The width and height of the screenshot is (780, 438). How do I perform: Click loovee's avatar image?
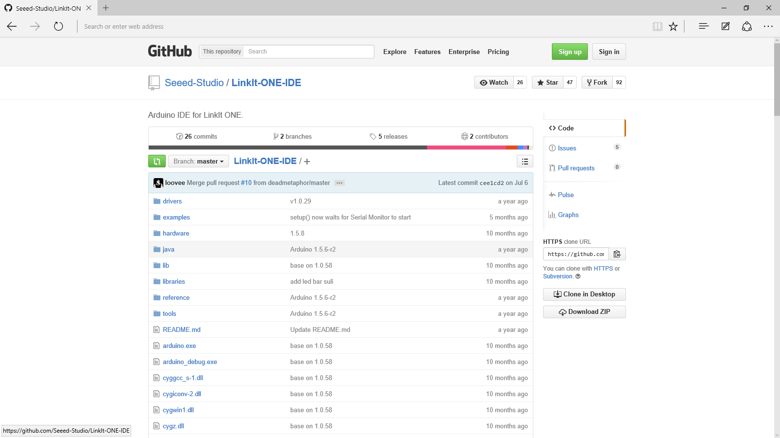click(x=158, y=183)
